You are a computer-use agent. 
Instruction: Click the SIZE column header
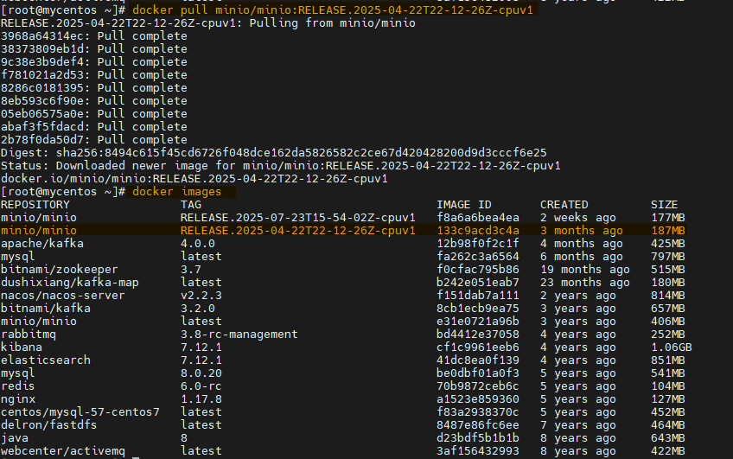coord(664,205)
